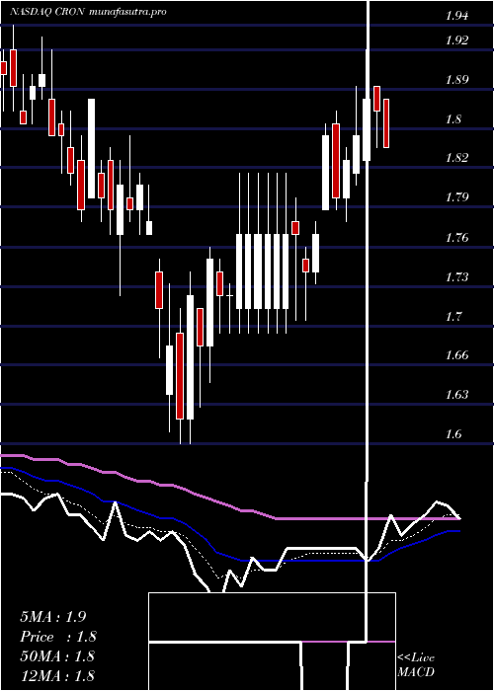Click the 1.79 price axis label
This screenshot has width=494, height=691.
pos(456,197)
